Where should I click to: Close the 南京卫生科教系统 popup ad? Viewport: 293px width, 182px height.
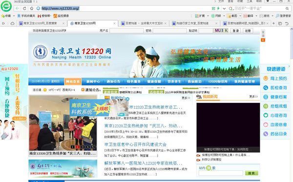[127, 99]
